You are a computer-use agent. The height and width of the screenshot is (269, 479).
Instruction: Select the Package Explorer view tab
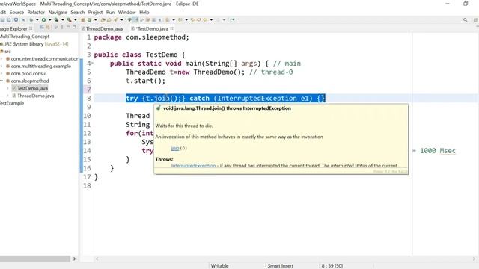pos(14,28)
